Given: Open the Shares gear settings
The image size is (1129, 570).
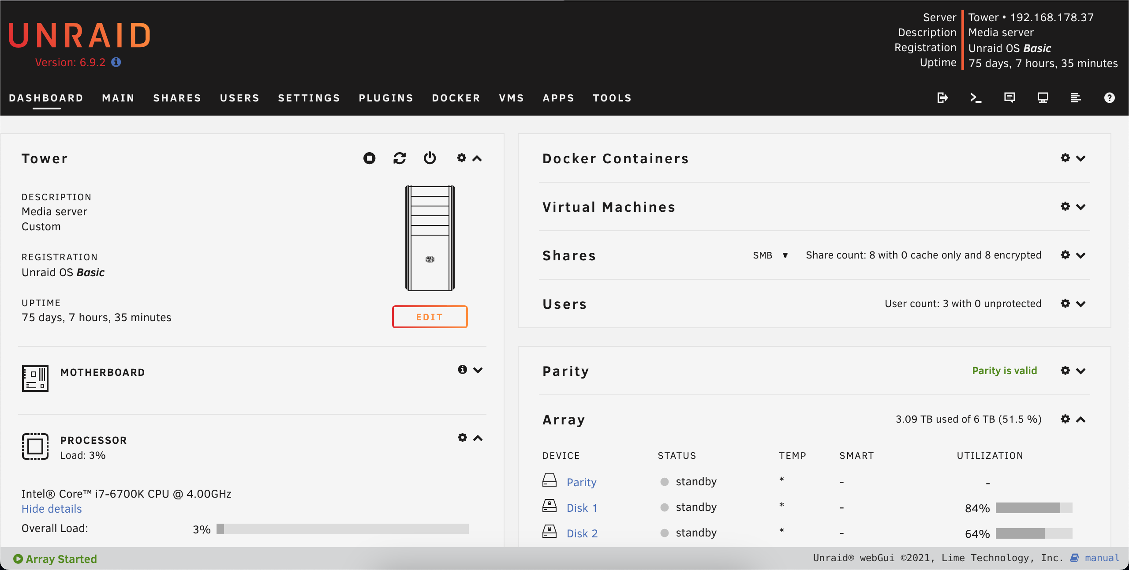Looking at the screenshot, I should (1065, 255).
